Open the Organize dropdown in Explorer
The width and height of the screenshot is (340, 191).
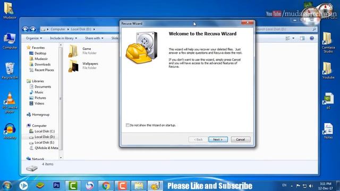point(34,38)
